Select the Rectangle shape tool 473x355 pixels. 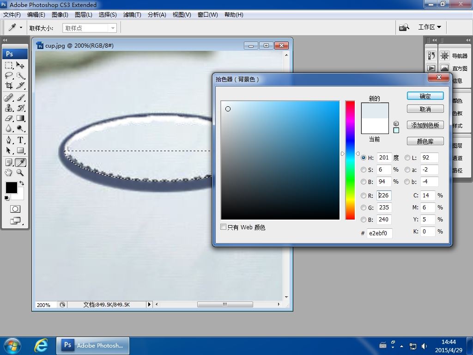pyautogui.click(x=20, y=150)
